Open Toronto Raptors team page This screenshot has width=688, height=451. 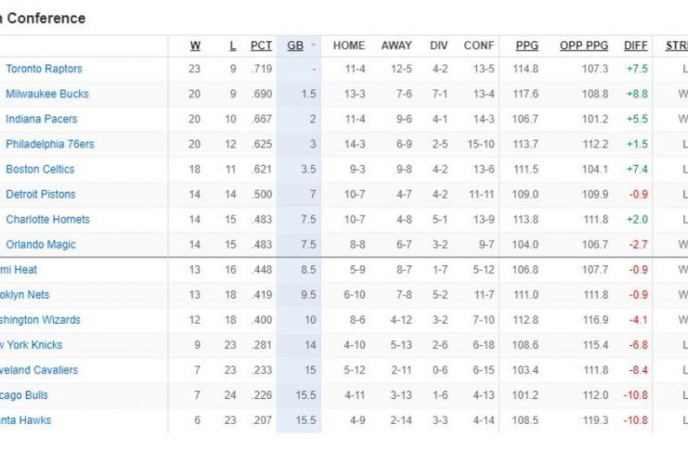click(x=44, y=69)
